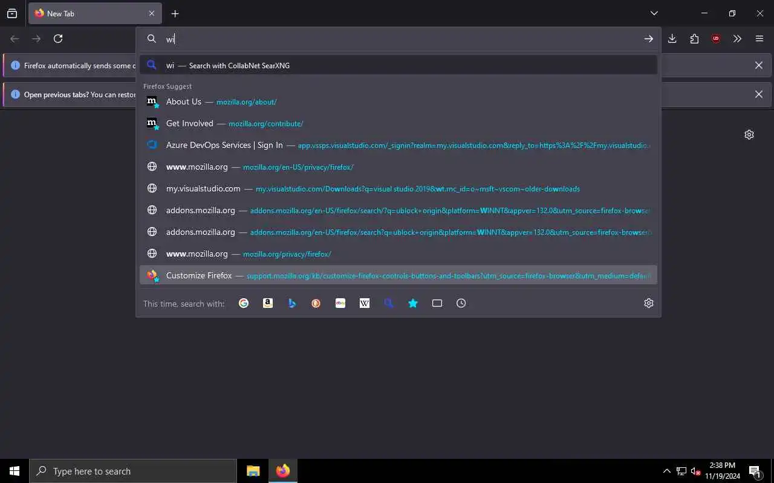Screen dimensions: 774x483
Task: Open the Downloads panel
Action: (x=672, y=39)
